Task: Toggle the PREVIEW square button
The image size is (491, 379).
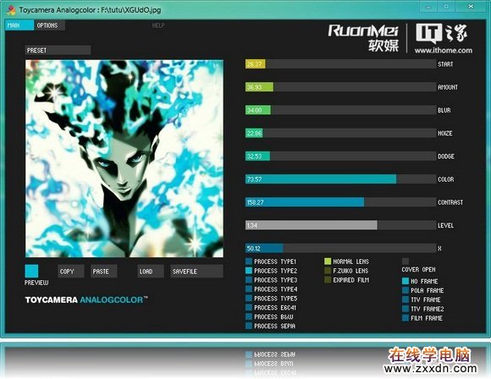Action: (31, 271)
